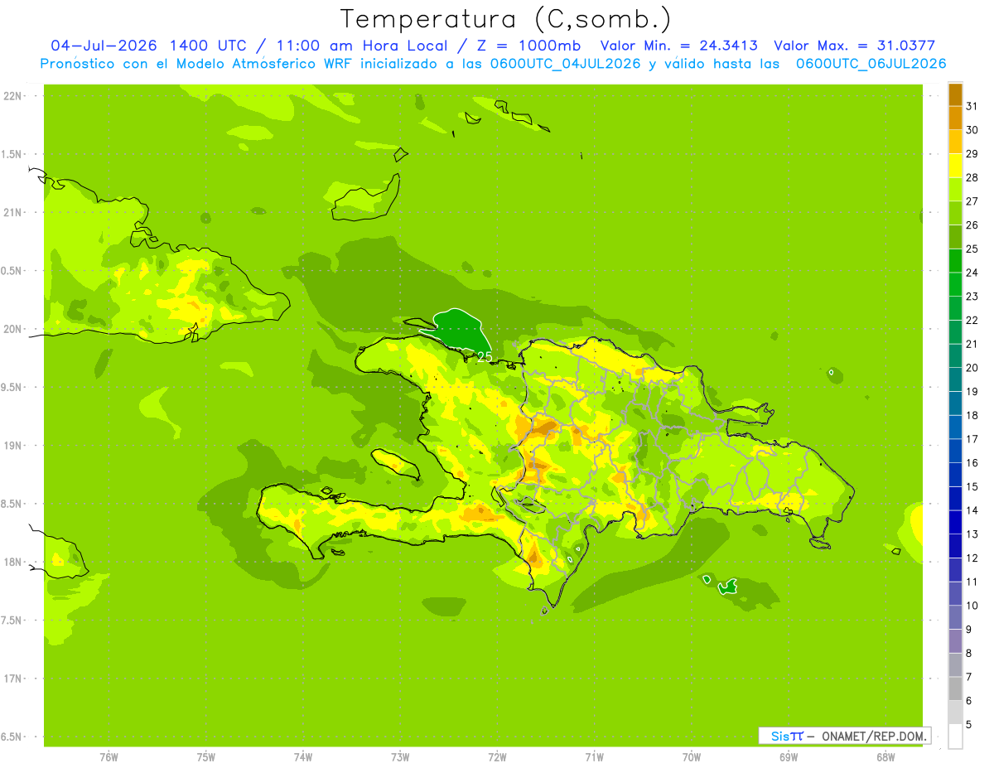This screenshot has height=768, width=994.
Task: Click the valid-until time '0600UTC_06JUL2026'
Action: tap(871, 64)
